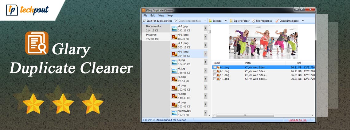Click the horizontal scrollbar in results list
This screenshot has height=130, width=350.
246,115
